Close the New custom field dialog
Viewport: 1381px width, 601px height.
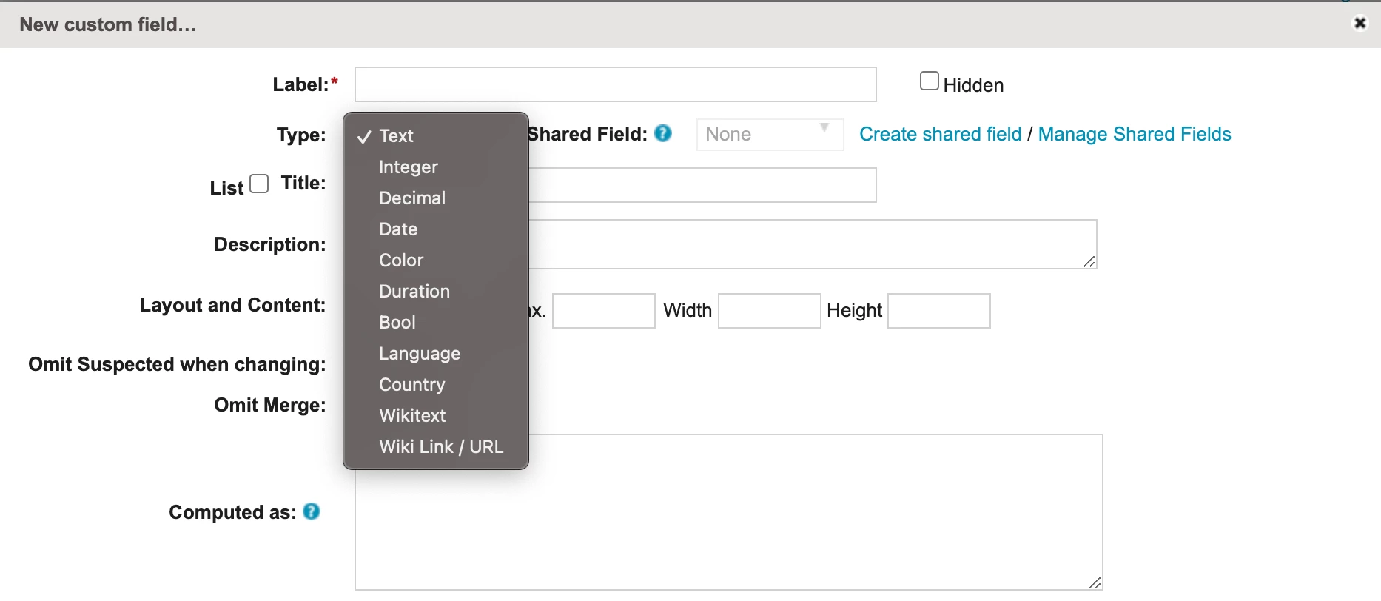click(x=1360, y=24)
